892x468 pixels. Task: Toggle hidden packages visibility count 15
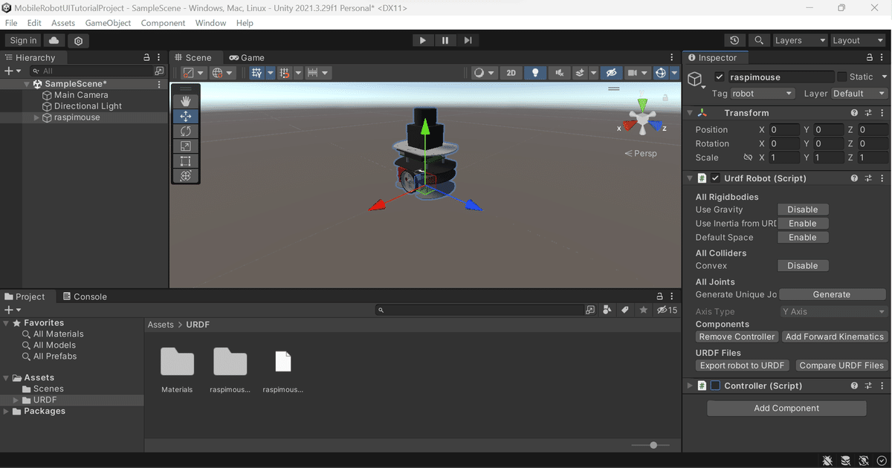pos(668,310)
